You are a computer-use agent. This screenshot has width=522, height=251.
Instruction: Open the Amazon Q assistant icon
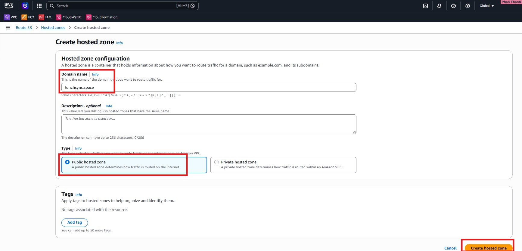click(x=25, y=6)
